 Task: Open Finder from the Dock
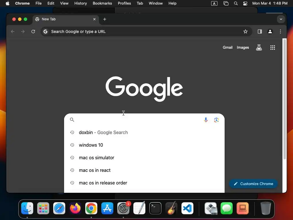click(27, 208)
